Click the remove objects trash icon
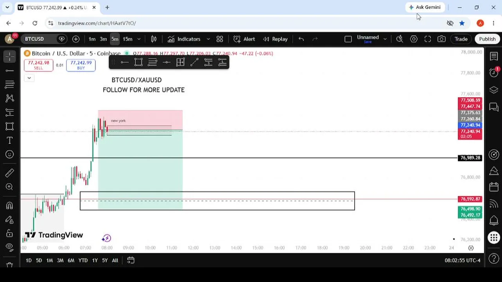Screen dimensions: 502x282 click(10, 264)
